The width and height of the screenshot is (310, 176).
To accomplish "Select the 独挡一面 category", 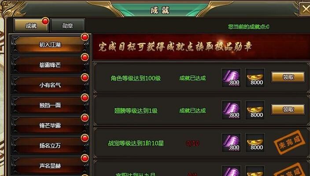I will click(50, 105).
